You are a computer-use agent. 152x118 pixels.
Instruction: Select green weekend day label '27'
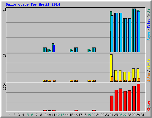(x=125, y=115)
